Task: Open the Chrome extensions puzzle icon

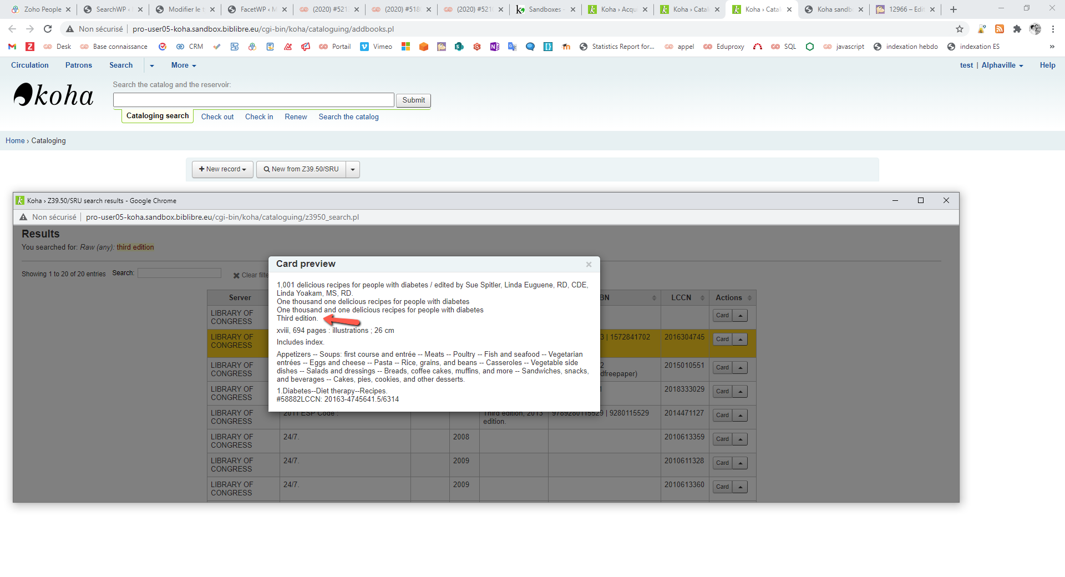Action: tap(1017, 29)
